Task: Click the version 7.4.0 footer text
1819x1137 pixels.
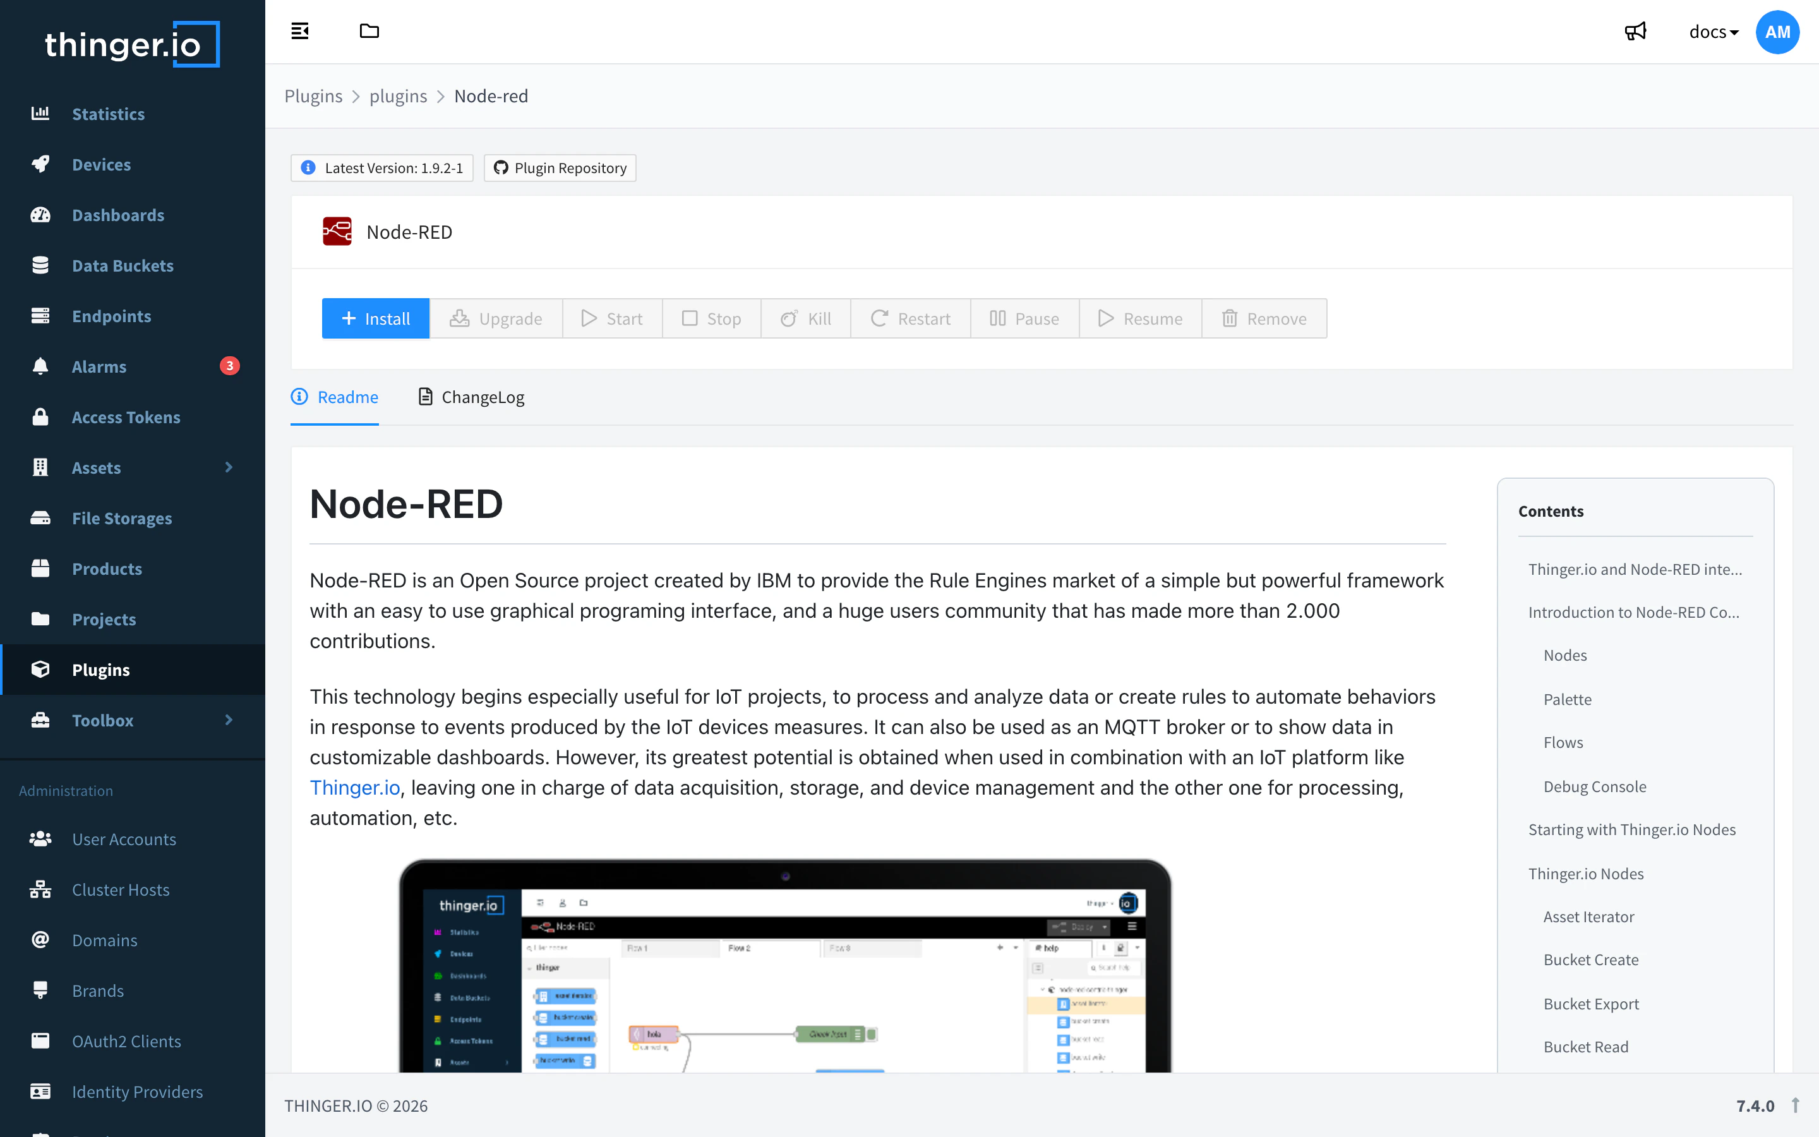Action: click(1755, 1105)
